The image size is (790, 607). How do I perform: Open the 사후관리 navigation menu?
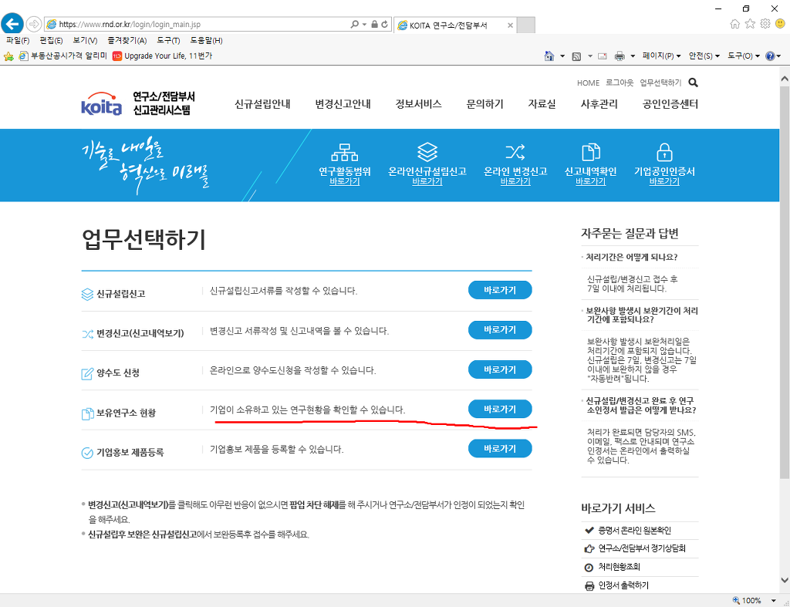tap(599, 104)
